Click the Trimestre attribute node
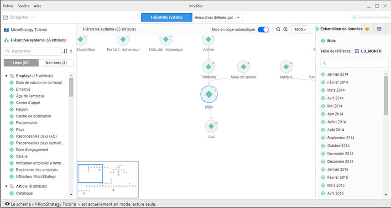Viewport: 391px width, 208px height. [x=209, y=67]
